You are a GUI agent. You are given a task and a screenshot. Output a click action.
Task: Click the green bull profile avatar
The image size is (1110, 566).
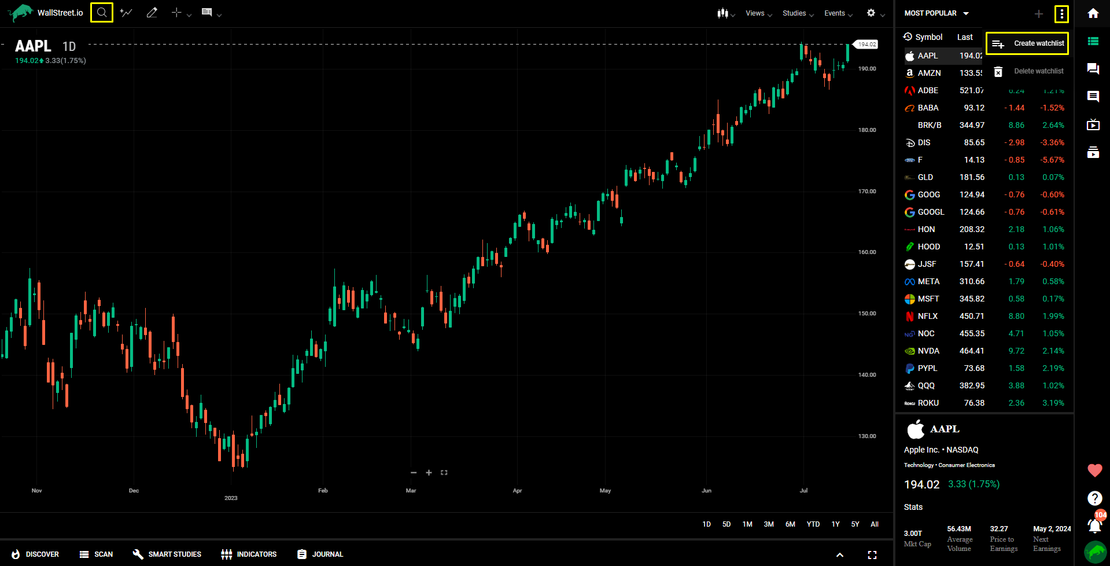click(1095, 552)
